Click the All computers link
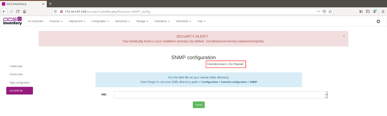The image size is (387, 116). click(x=36, y=21)
